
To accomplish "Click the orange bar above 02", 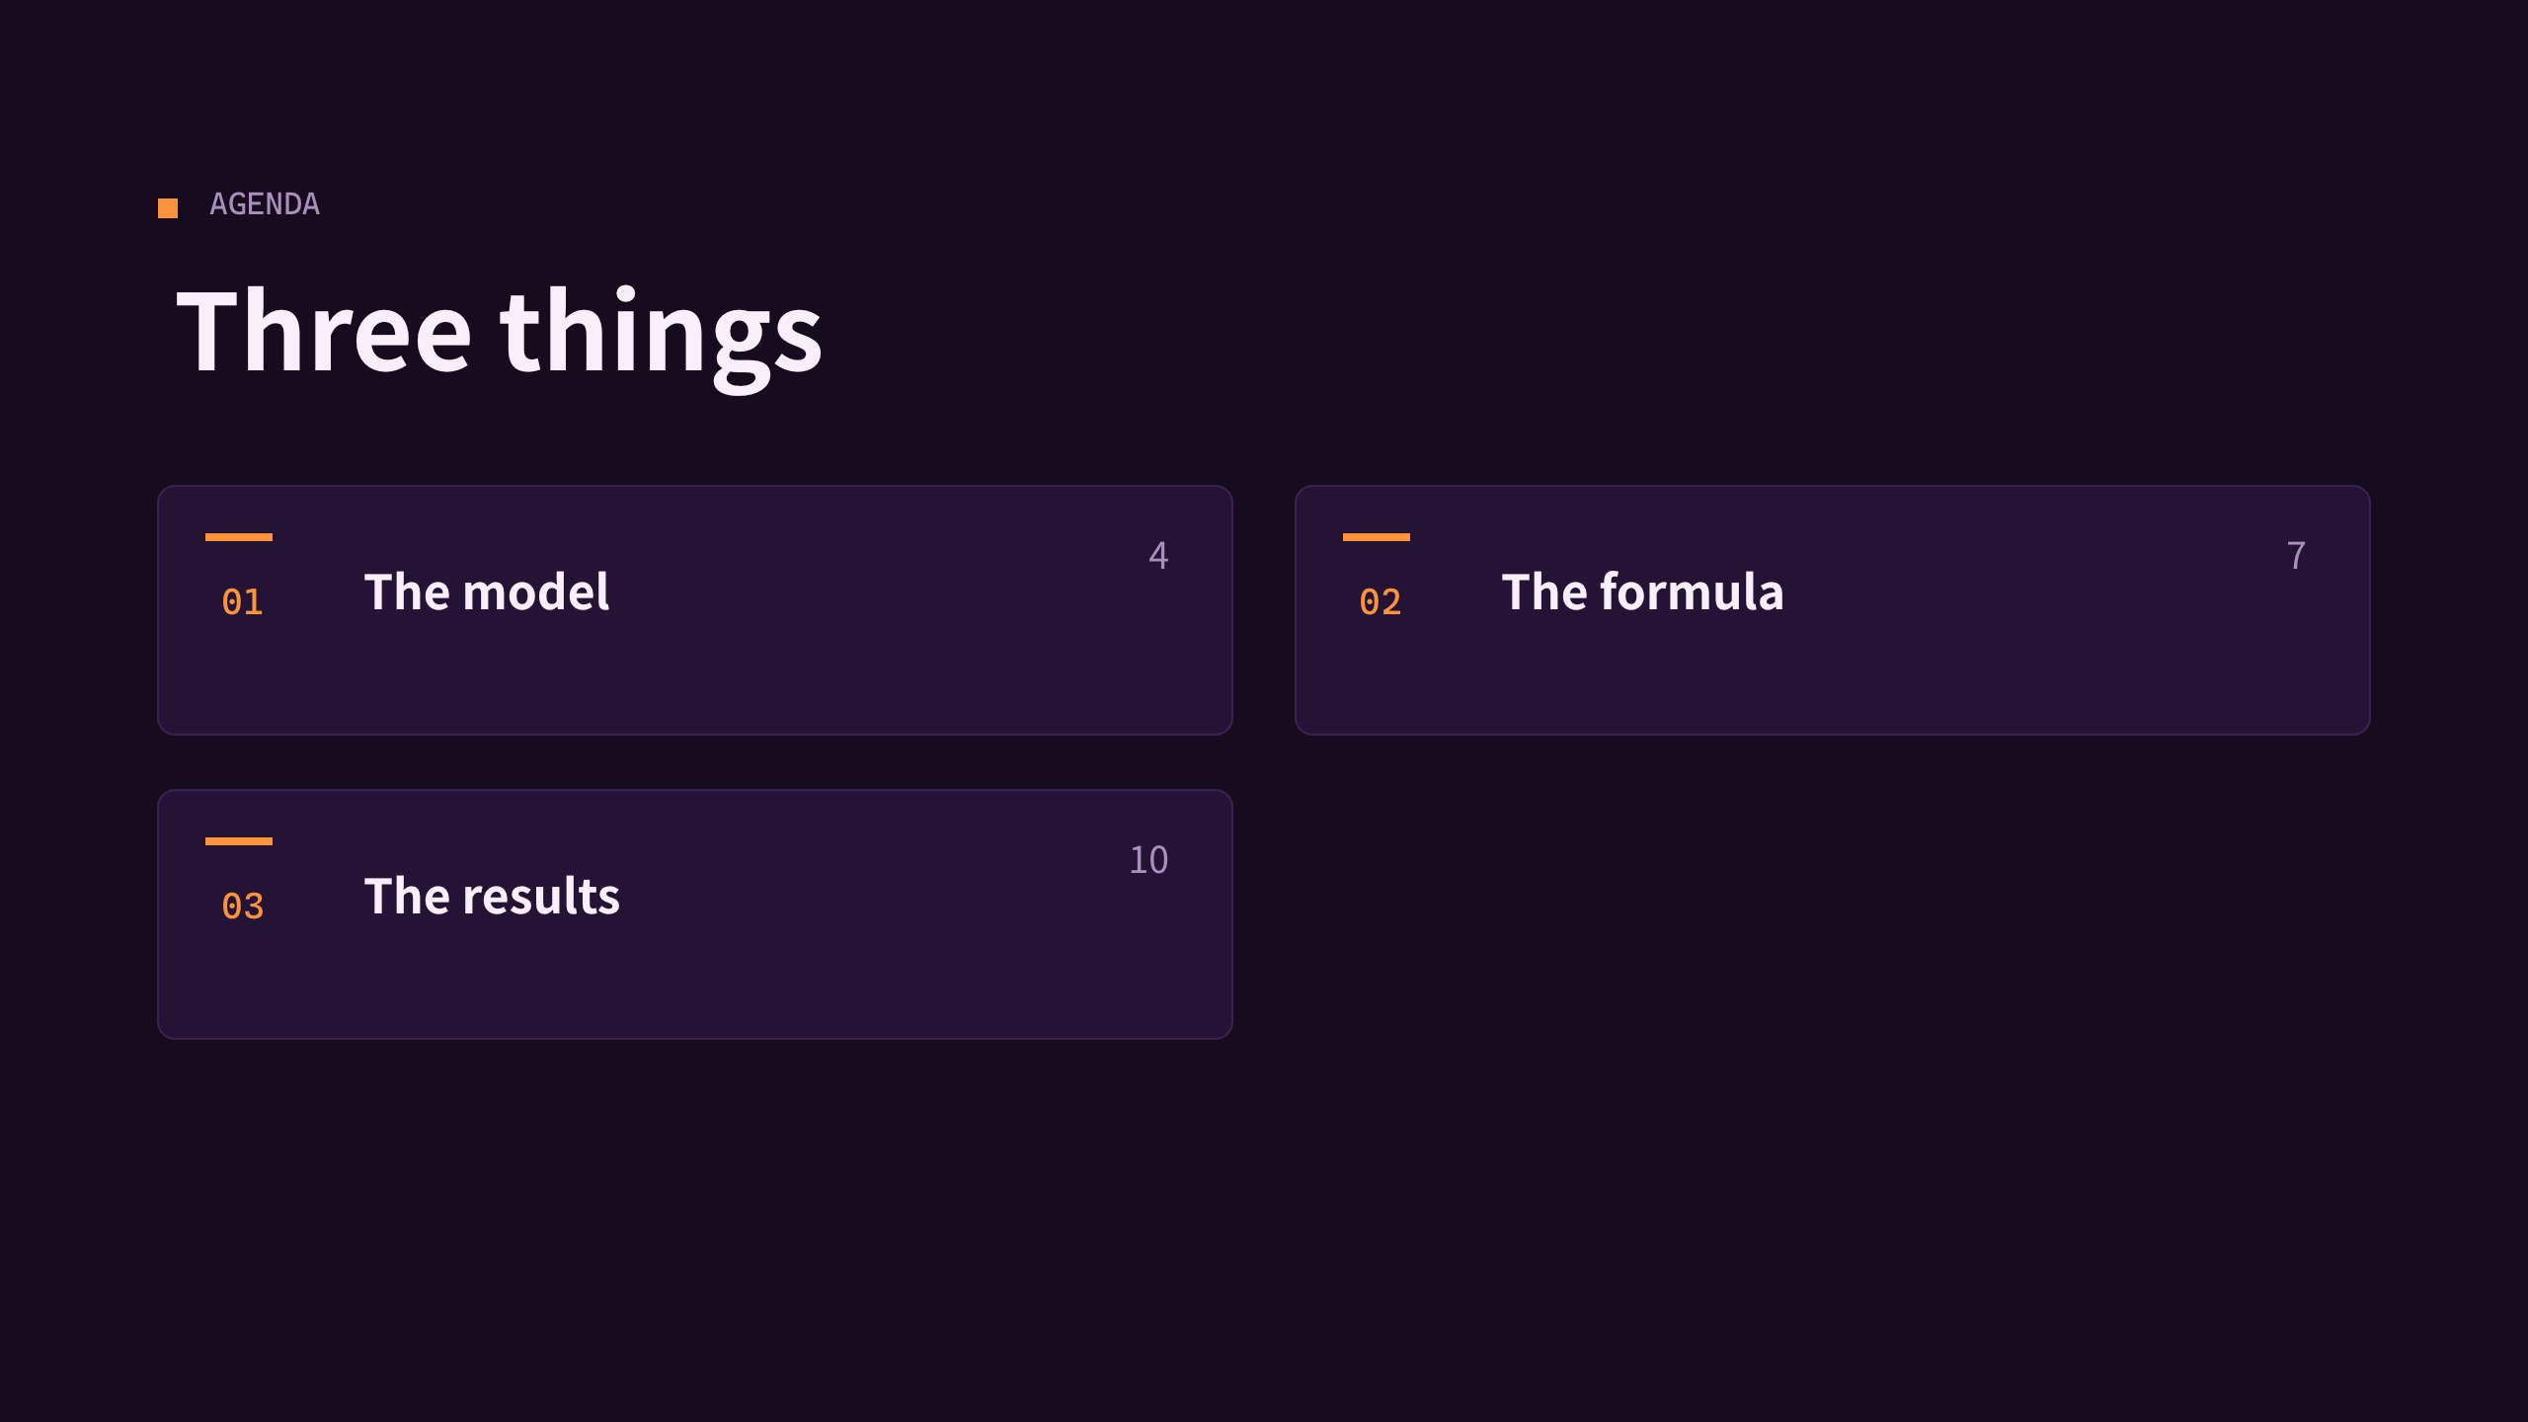I will (x=1377, y=537).
